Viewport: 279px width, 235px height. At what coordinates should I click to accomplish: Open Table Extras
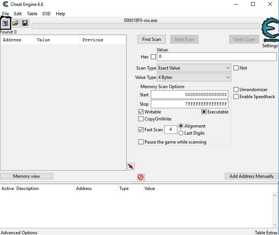266,232
